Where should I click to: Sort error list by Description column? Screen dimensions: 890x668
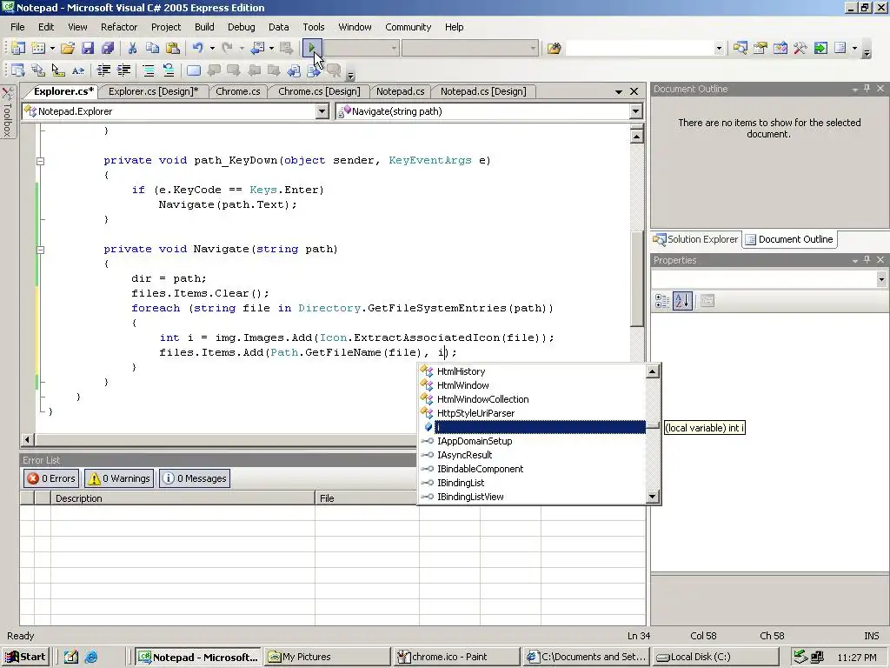click(x=183, y=498)
